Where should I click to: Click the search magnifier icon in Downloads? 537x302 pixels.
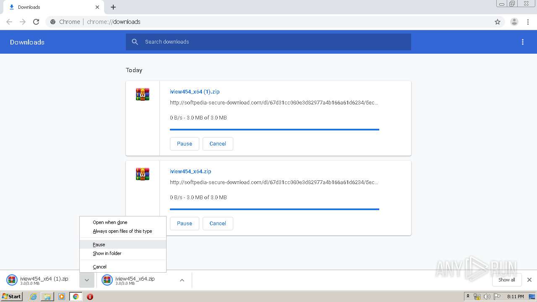(135, 42)
